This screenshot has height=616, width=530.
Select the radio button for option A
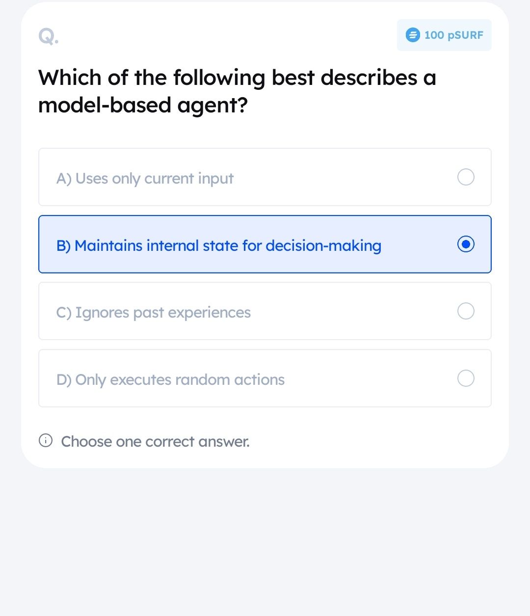[x=466, y=177]
